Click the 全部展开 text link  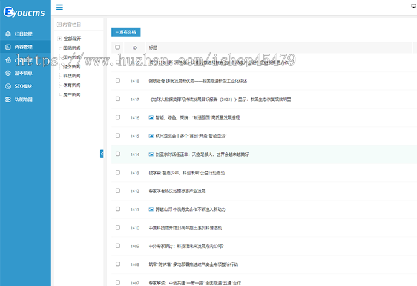click(x=73, y=39)
